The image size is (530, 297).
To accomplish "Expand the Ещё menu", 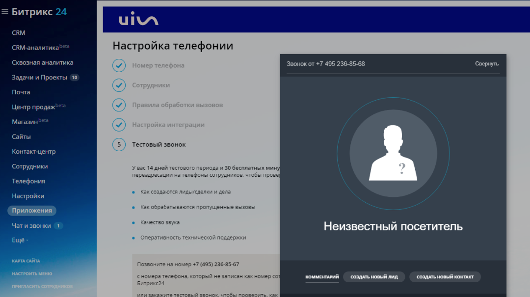I will [x=20, y=240].
